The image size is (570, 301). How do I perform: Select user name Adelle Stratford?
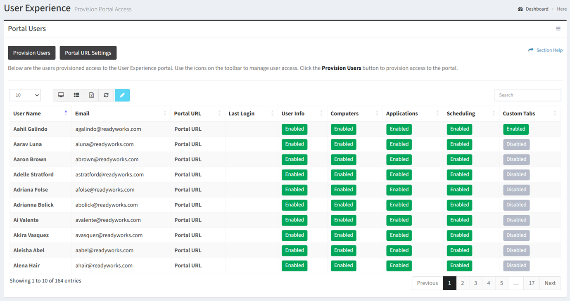(x=33, y=175)
